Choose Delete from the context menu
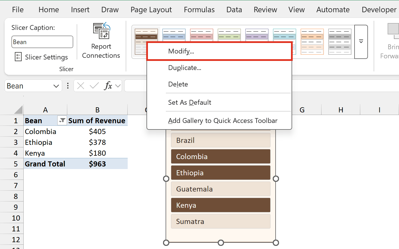The height and width of the screenshot is (249, 399). tap(219, 84)
